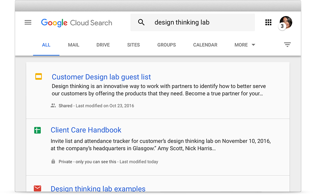Expand the MORE dropdown
Viewport: 316px width, 195px height.
[245, 45]
